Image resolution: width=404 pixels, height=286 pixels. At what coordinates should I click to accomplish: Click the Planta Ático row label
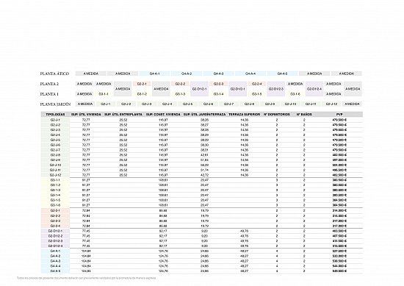[x=54, y=74]
